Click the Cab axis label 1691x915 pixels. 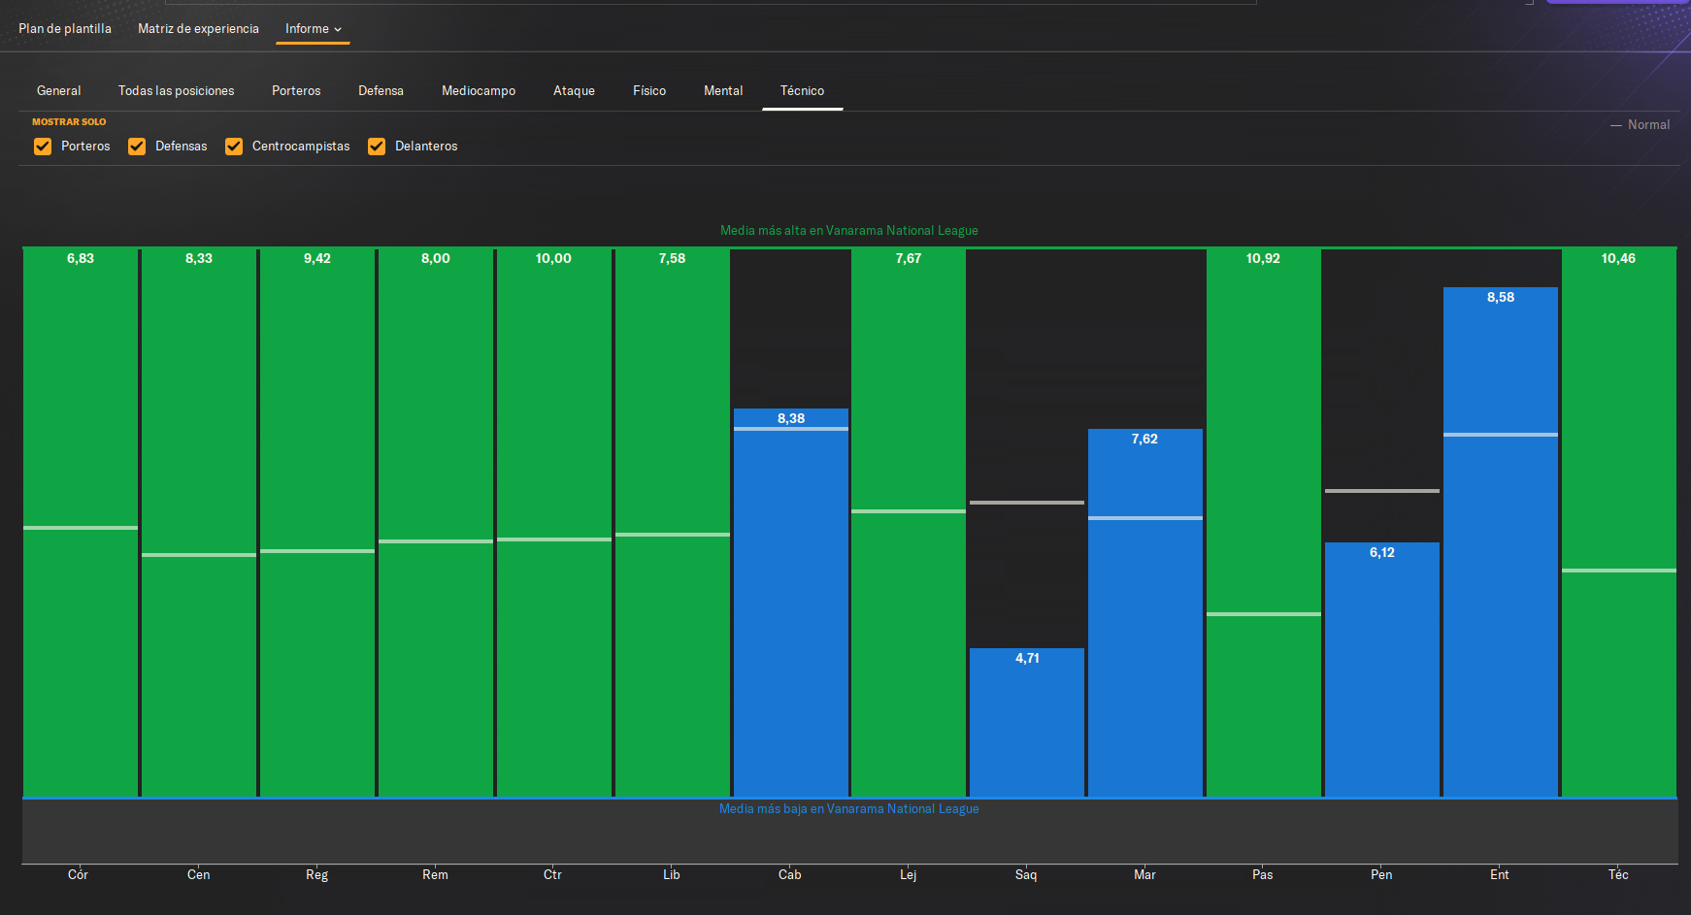(x=790, y=875)
